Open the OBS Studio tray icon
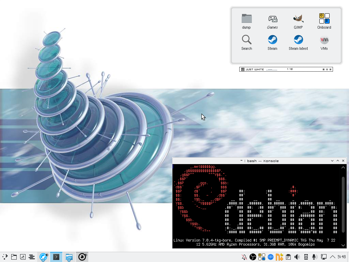This screenshot has width=349, height=262. point(253,257)
